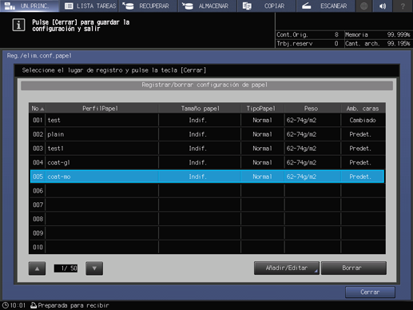Switch to the COPIAR tab

(x=266, y=6)
